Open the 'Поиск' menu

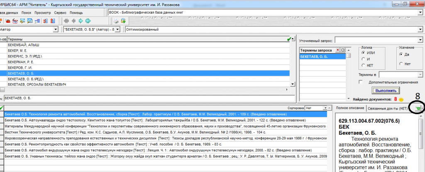point(26,12)
